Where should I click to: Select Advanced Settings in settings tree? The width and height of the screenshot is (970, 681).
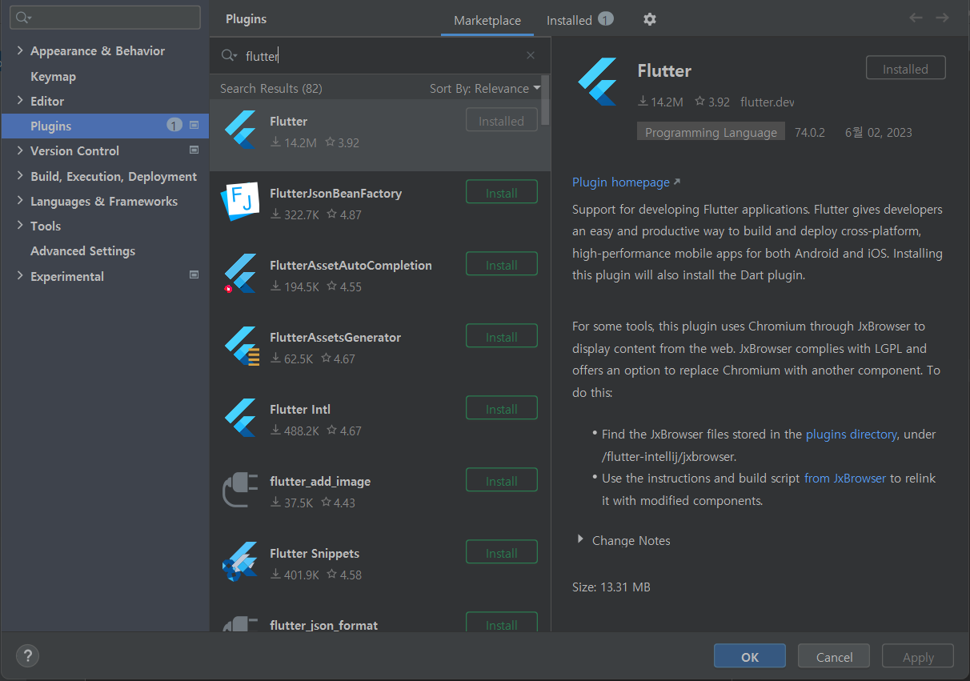click(x=82, y=250)
